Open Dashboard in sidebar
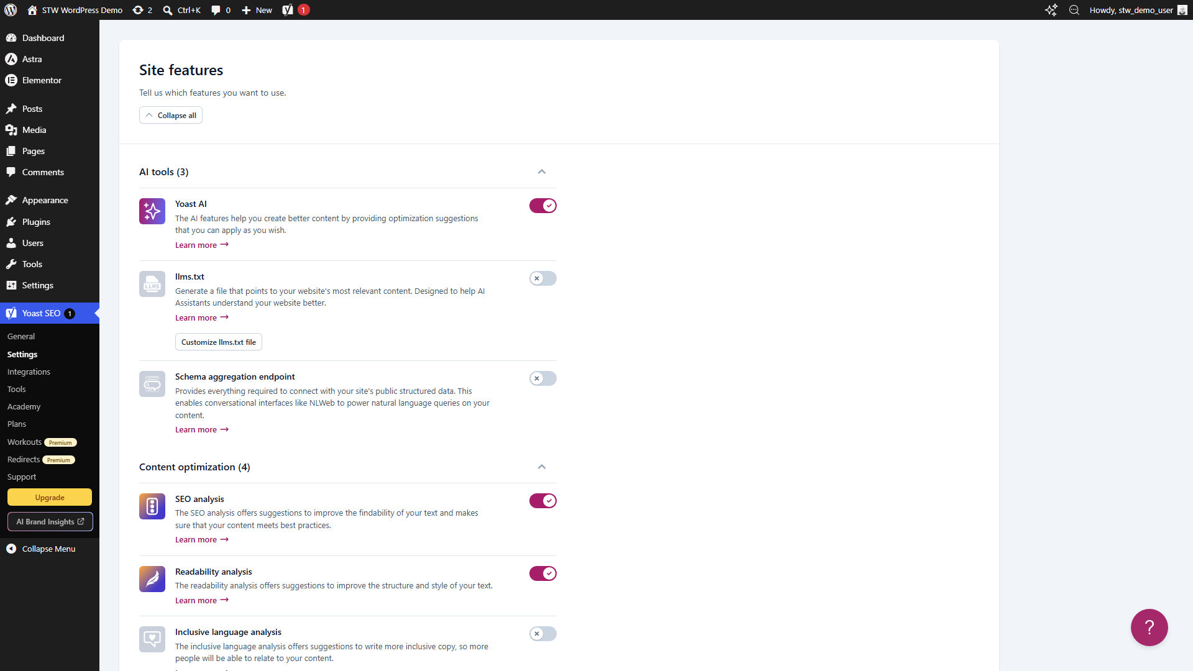This screenshot has height=671, width=1193. [x=50, y=38]
